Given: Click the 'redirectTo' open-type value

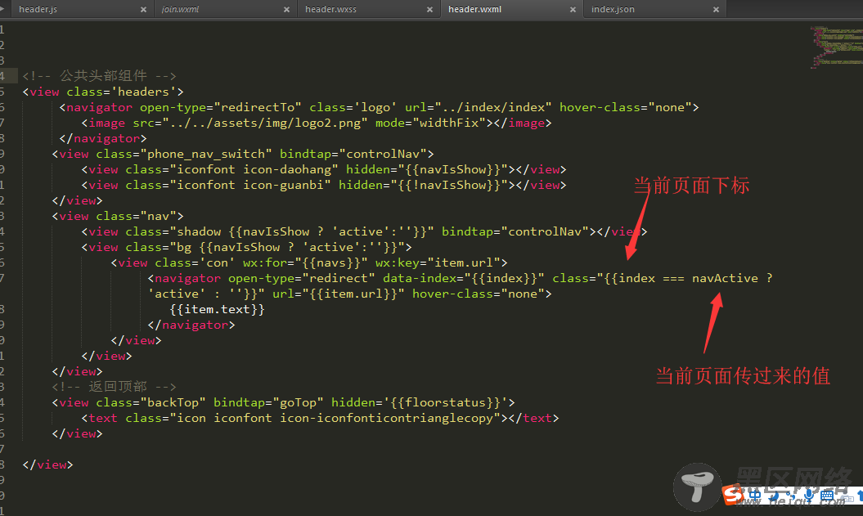Looking at the screenshot, I should pos(258,107).
